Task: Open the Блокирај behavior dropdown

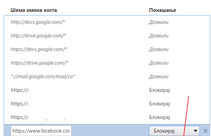Action: tap(174, 131)
